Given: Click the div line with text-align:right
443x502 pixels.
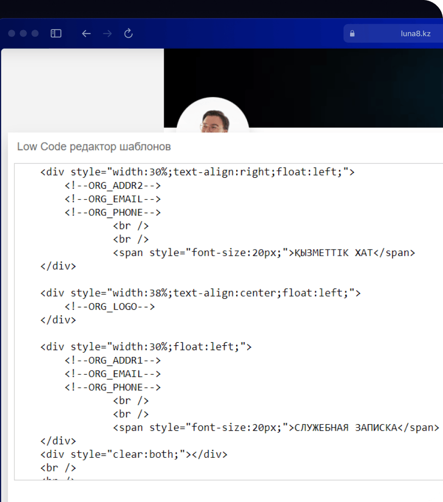Looking at the screenshot, I should (197, 172).
